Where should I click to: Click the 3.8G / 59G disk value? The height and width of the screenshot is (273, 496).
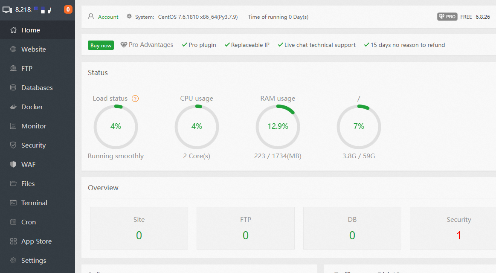[x=359, y=156]
